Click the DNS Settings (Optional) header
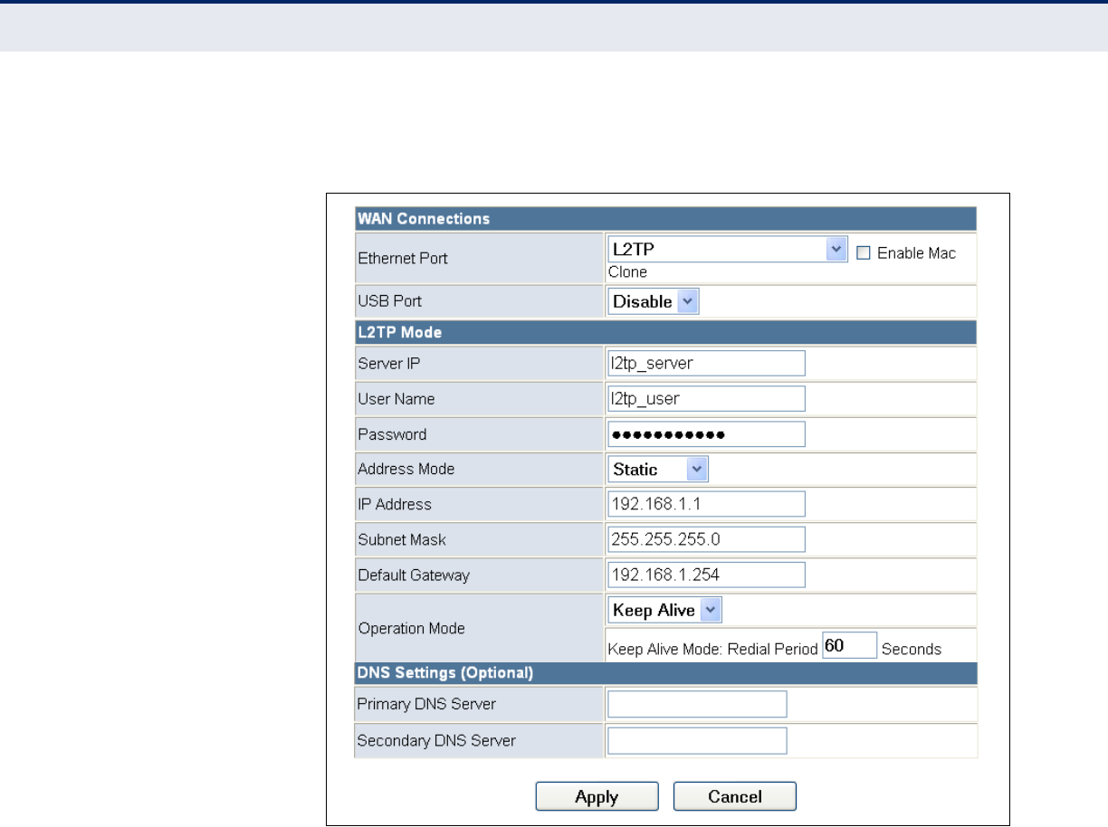Image resolution: width=1108 pixels, height=827 pixels. [665, 672]
